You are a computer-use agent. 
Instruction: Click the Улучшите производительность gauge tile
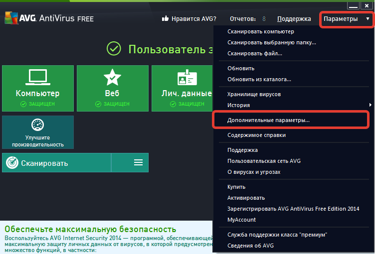tap(37, 132)
